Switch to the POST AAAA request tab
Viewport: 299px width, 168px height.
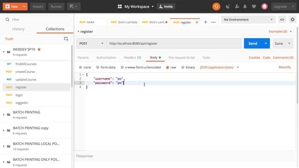pos(92,22)
